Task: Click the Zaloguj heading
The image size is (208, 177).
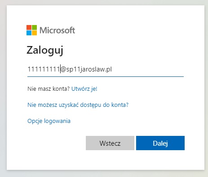Action: click(x=45, y=51)
